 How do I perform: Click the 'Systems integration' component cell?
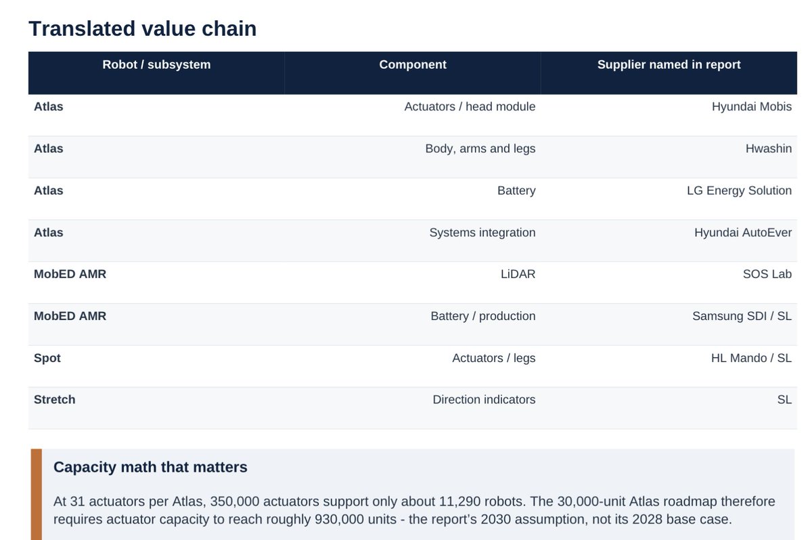coord(482,233)
